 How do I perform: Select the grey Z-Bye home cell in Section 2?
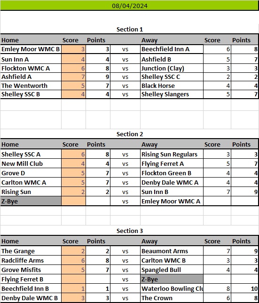[31, 201]
